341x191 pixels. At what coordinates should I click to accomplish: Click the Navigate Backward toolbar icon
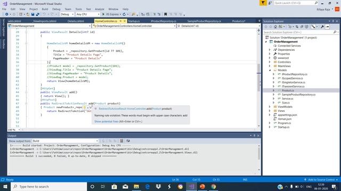tap(7, 14)
